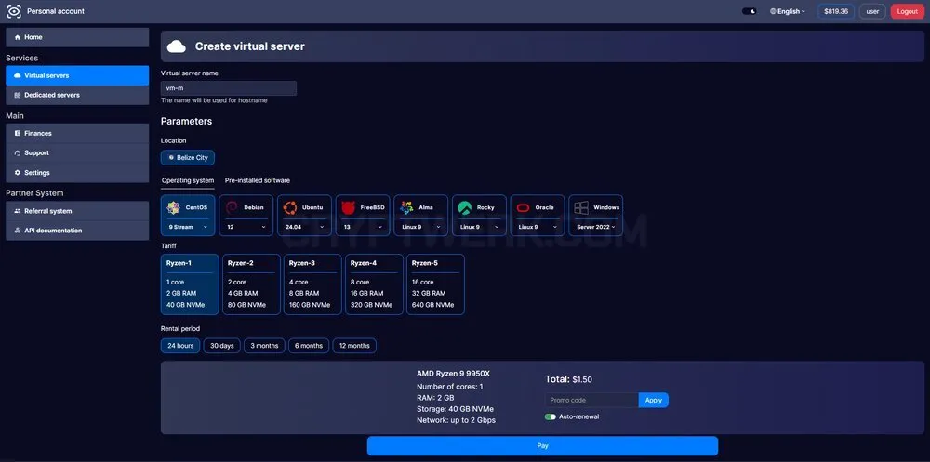Viewport: 930px width, 462px height.
Task: Click the CentOS logo icon
Action: click(173, 207)
